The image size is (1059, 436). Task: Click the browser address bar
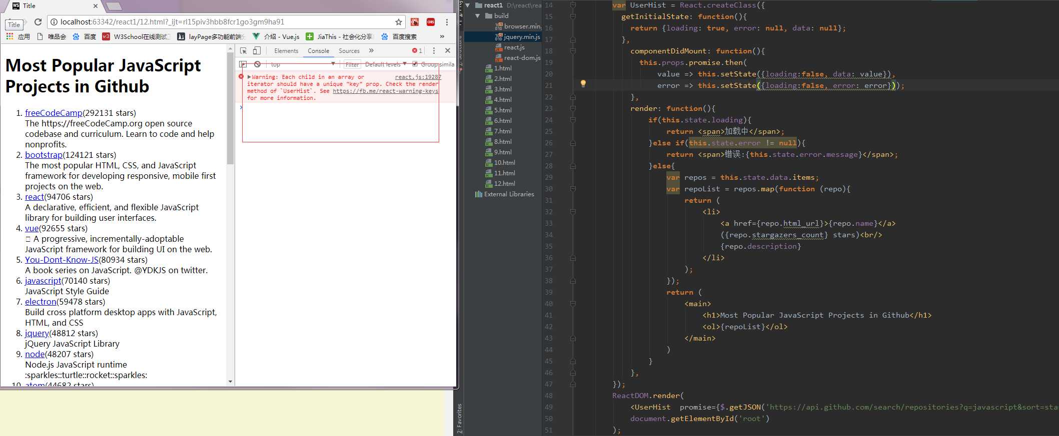(x=225, y=22)
